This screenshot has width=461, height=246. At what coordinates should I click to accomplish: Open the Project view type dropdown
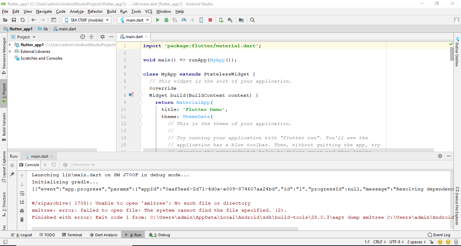[x=23, y=37]
